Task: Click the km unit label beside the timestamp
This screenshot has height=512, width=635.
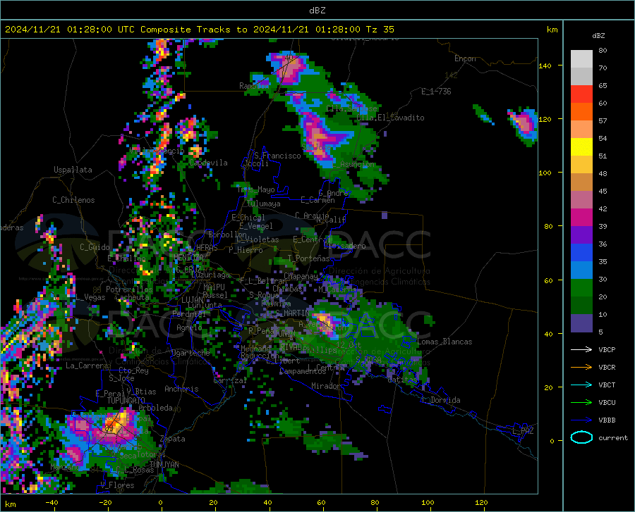Action: (x=552, y=30)
